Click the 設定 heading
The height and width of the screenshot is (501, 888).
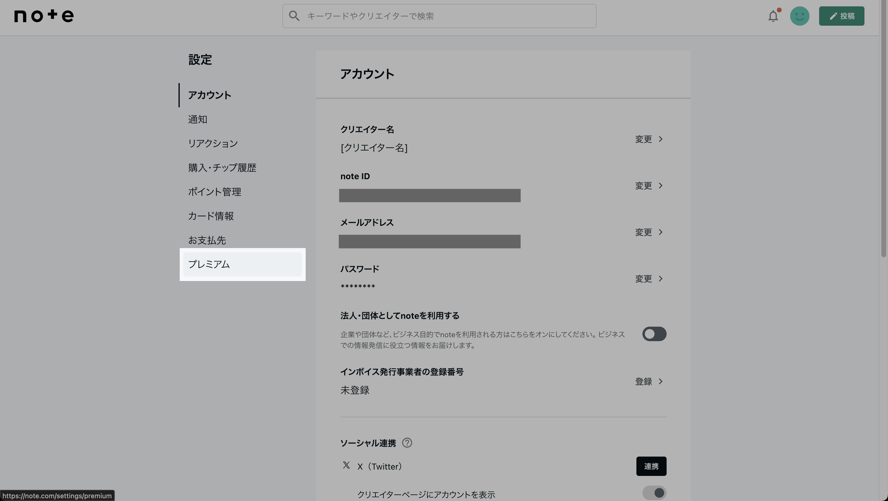(200, 60)
